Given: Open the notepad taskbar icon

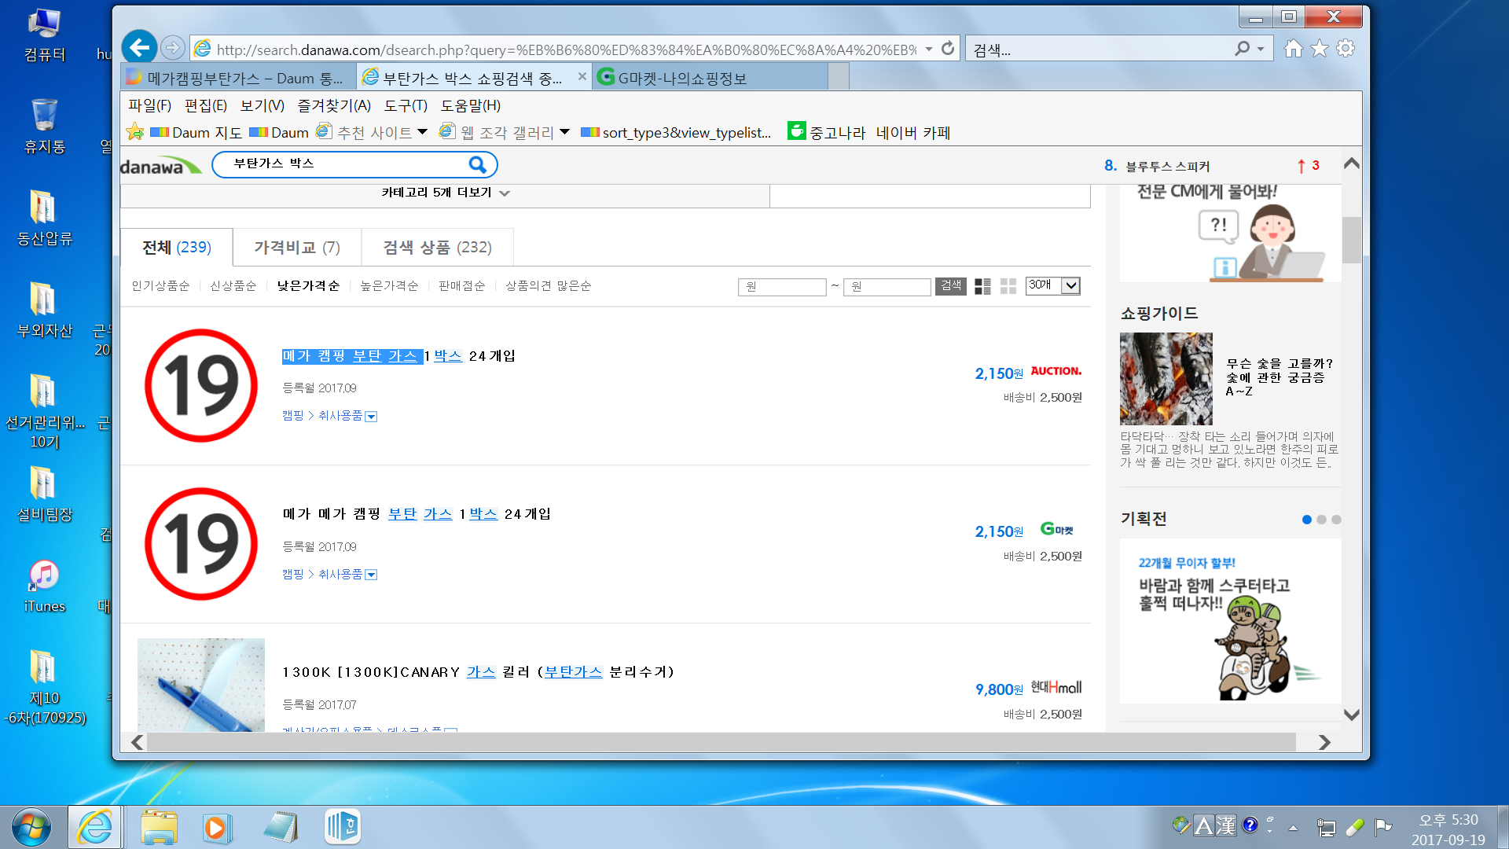Looking at the screenshot, I should tap(281, 827).
